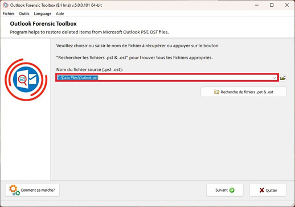The image size is (295, 207).
Task: Open the Fichier menu
Action: click(x=9, y=14)
